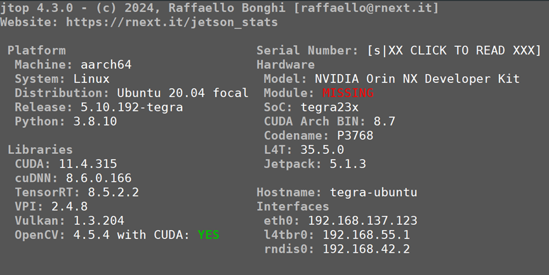Image resolution: width=549 pixels, height=275 pixels.
Task: Click the Hostname value tegra-ubuntu
Action: click(373, 192)
